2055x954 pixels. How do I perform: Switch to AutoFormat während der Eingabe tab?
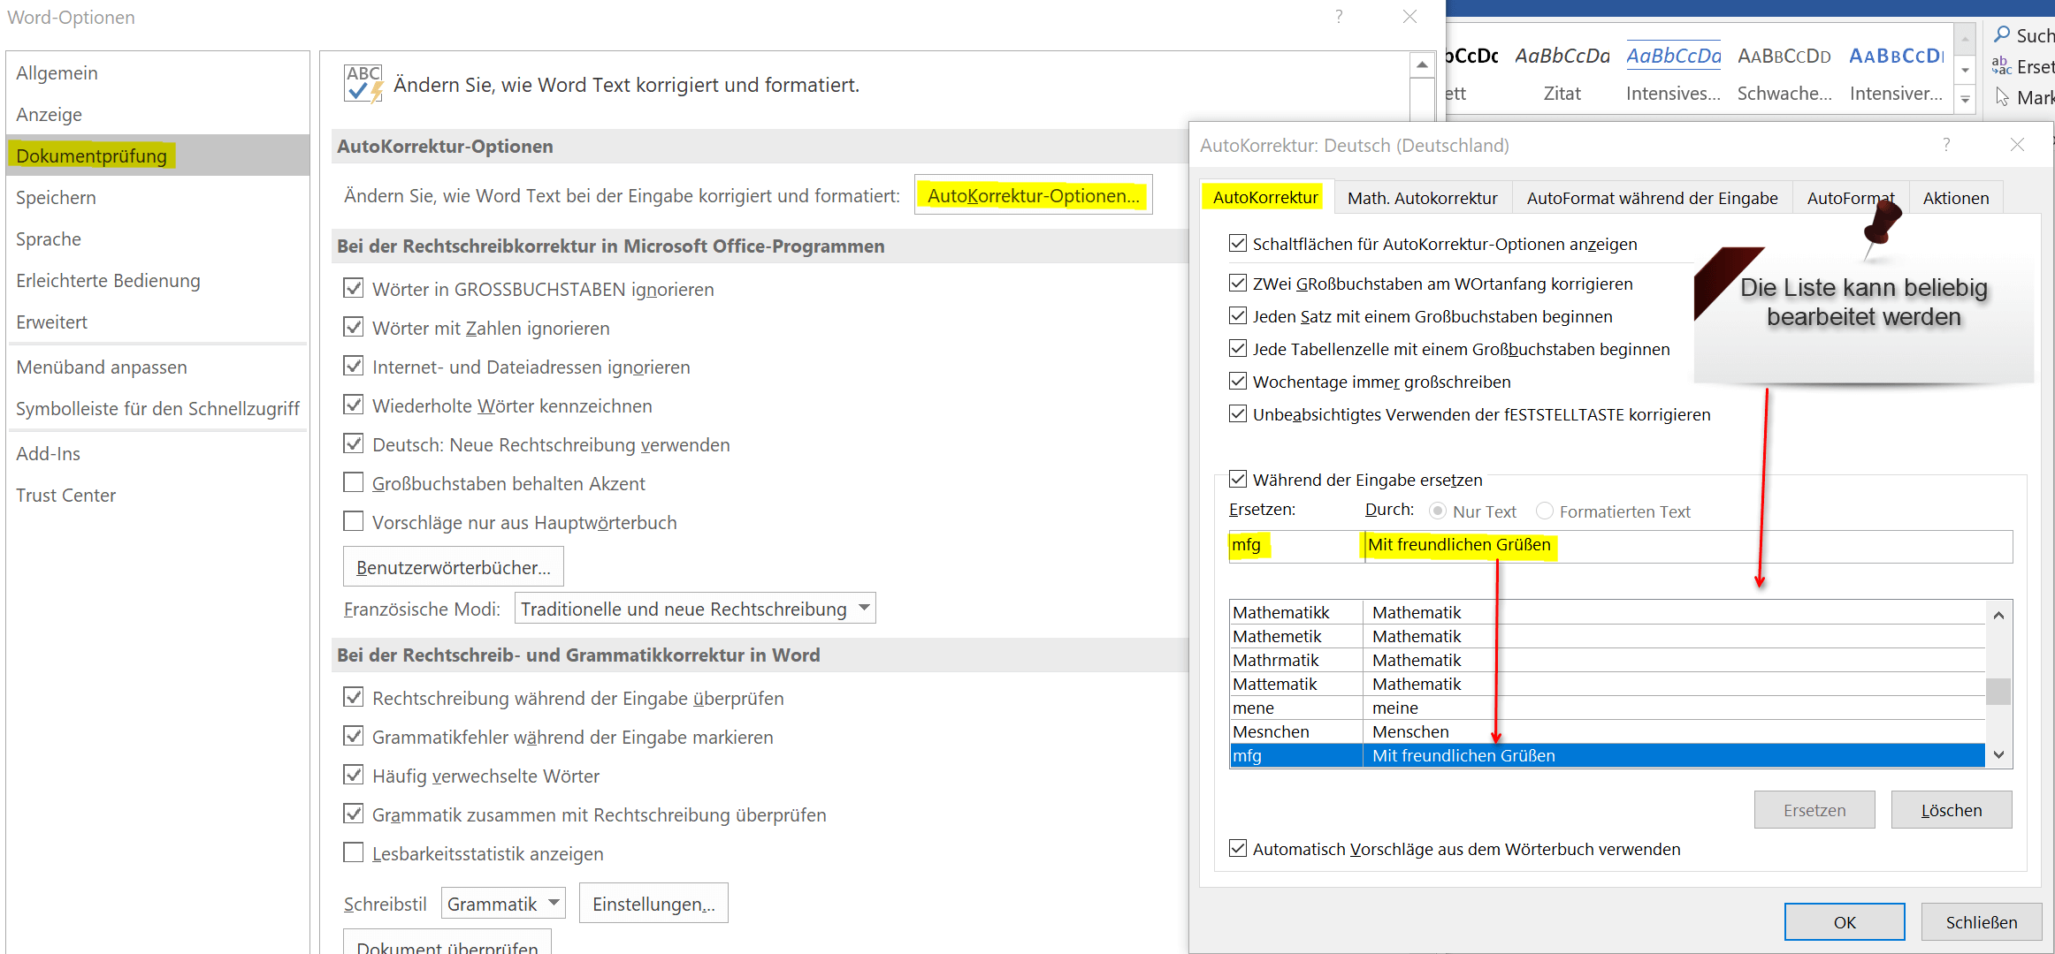tap(1652, 198)
